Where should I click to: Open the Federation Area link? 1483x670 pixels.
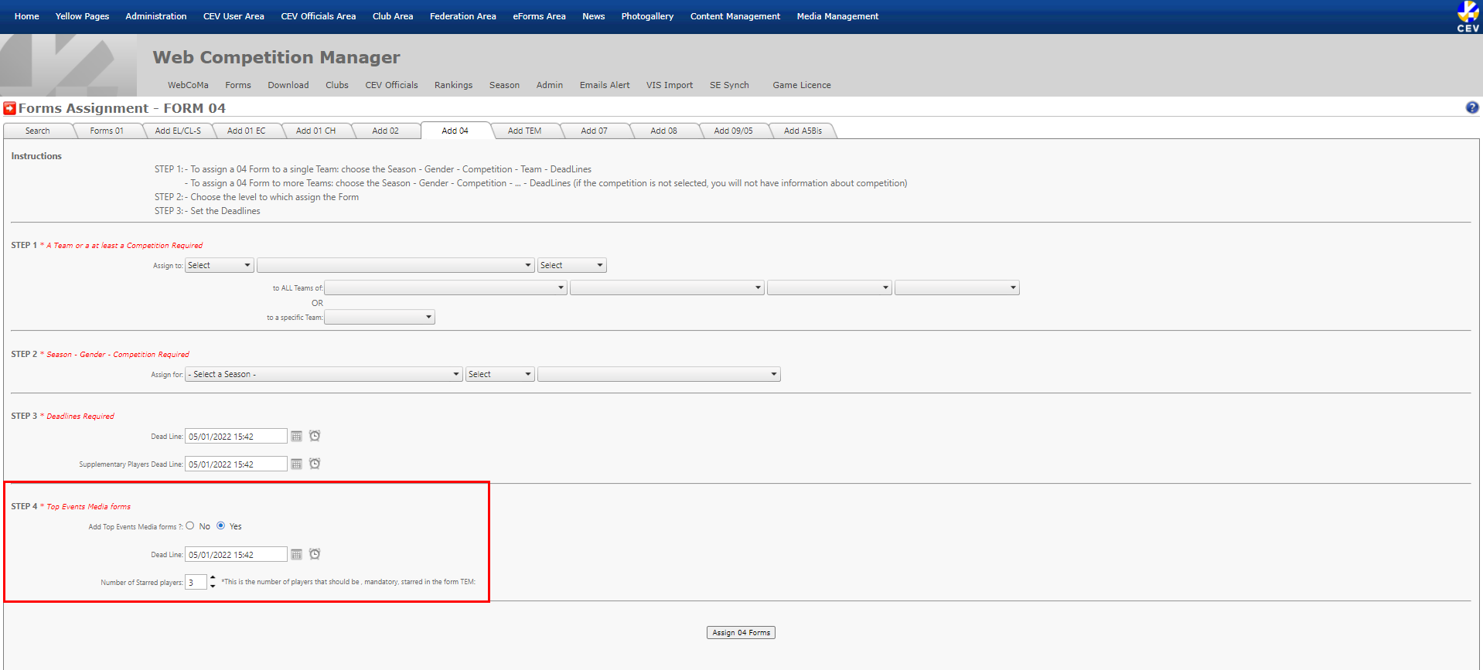pos(463,16)
